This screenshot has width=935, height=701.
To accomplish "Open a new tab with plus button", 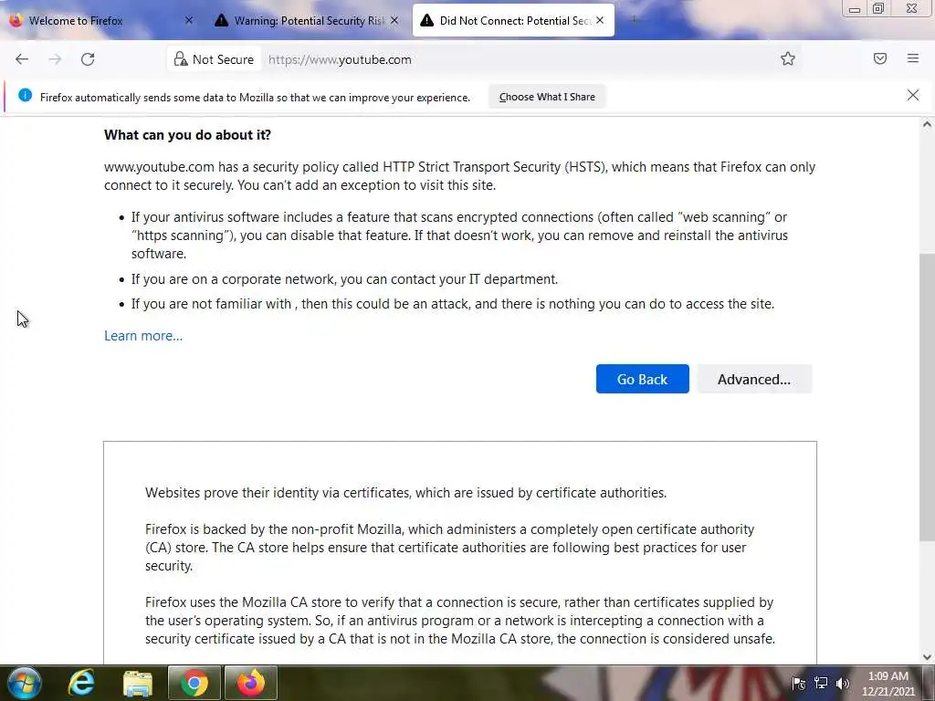I will point(634,20).
